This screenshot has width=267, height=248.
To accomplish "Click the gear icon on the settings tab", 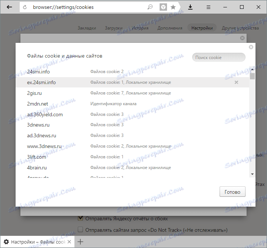I will (x=6, y=242).
